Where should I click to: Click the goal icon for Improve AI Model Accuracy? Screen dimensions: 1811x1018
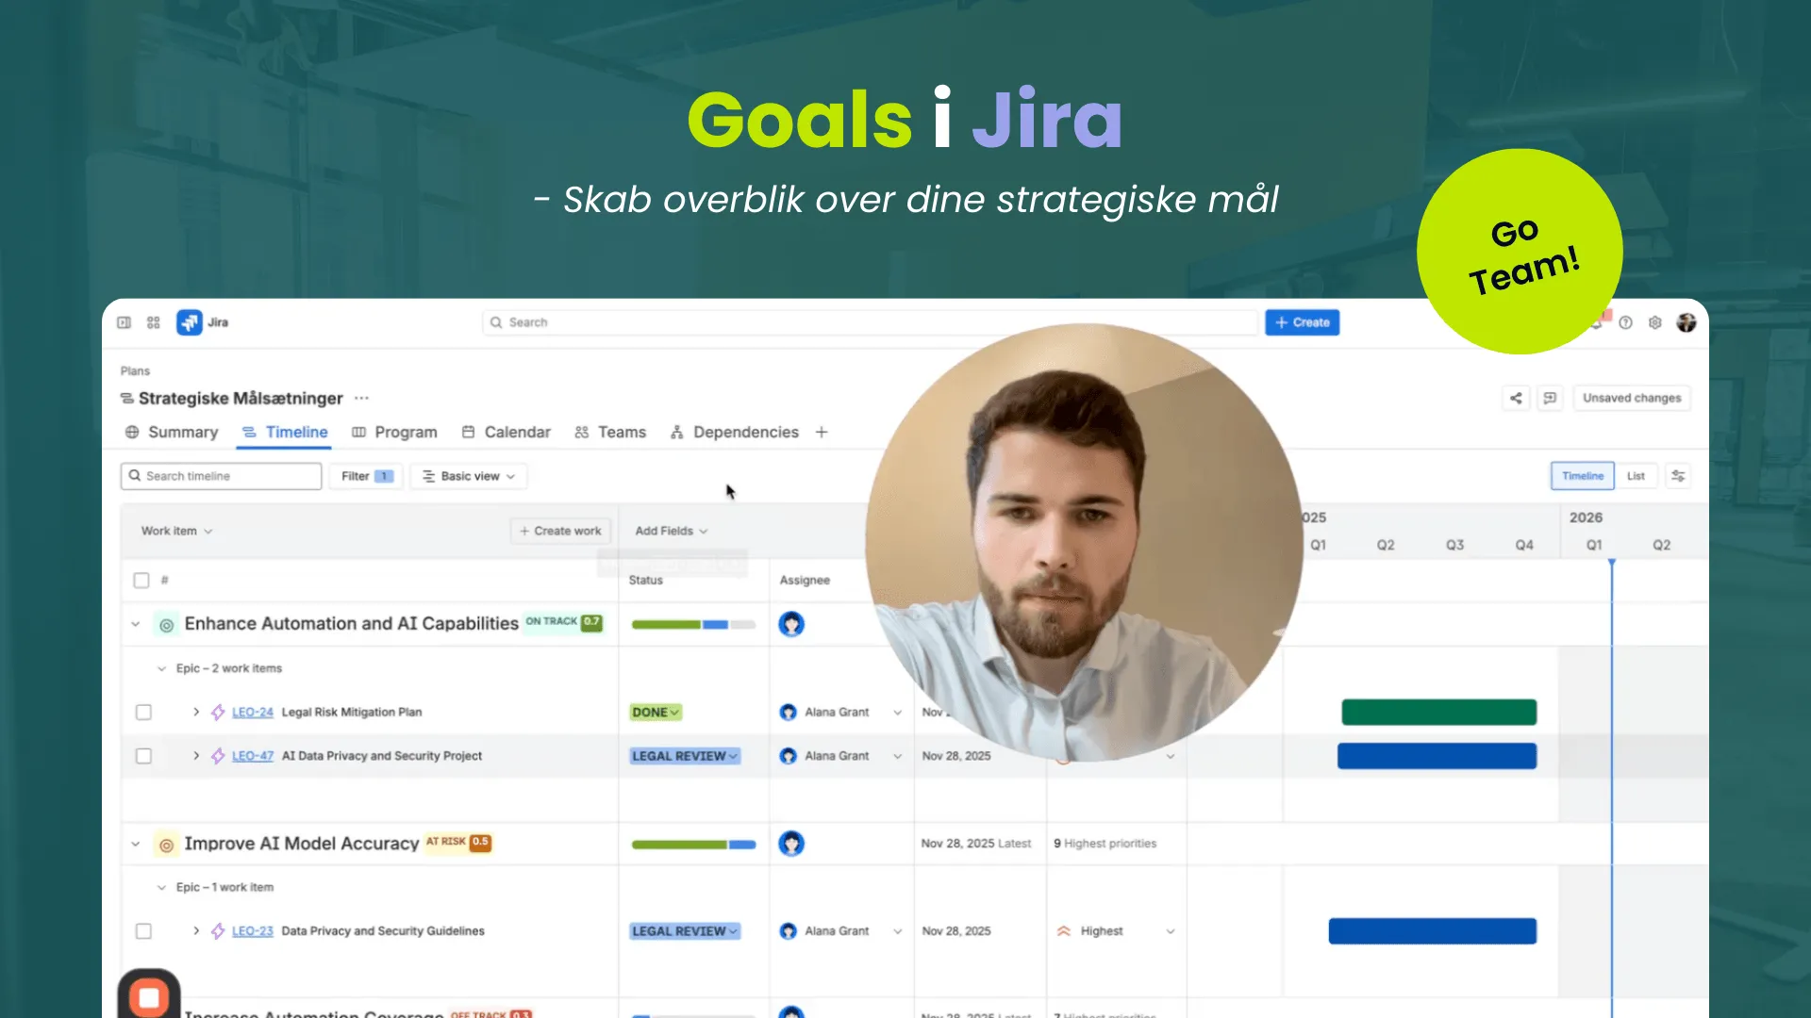[166, 845]
